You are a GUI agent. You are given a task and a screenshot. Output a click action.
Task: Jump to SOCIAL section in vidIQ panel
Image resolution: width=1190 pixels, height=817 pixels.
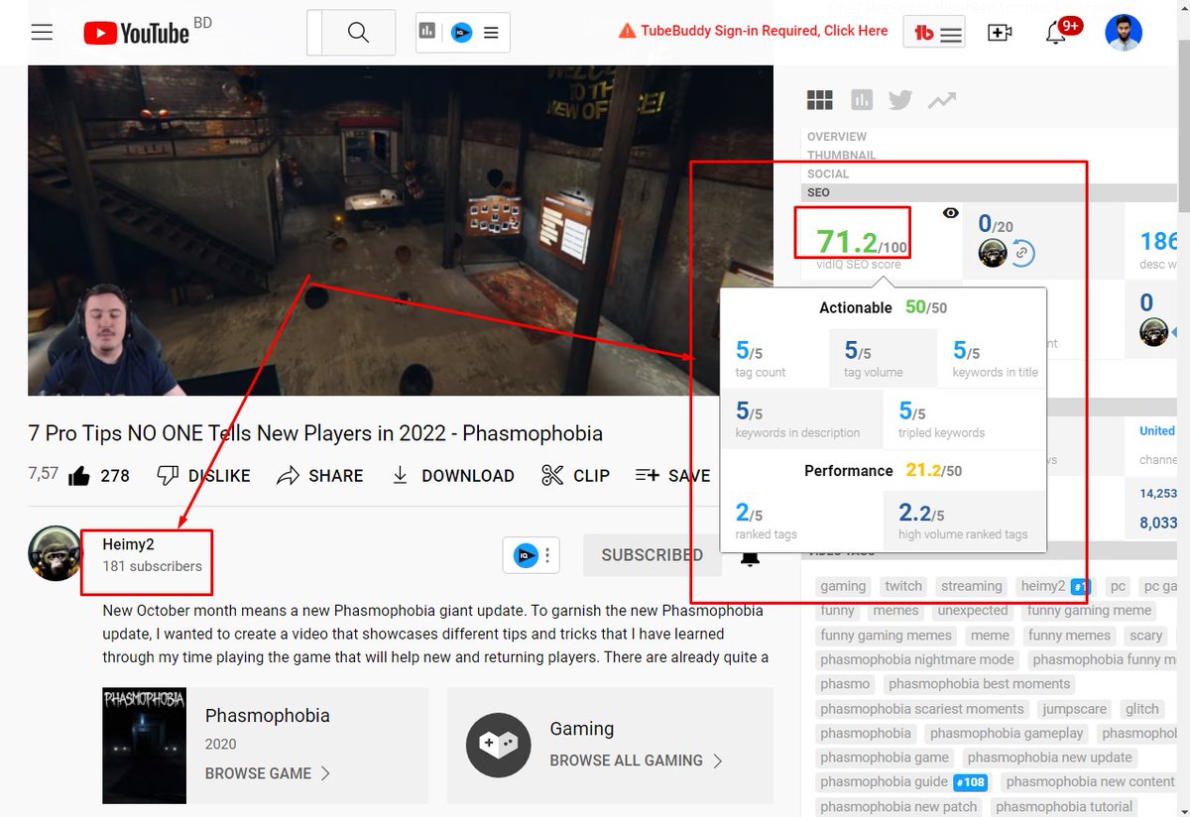coord(828,175)
